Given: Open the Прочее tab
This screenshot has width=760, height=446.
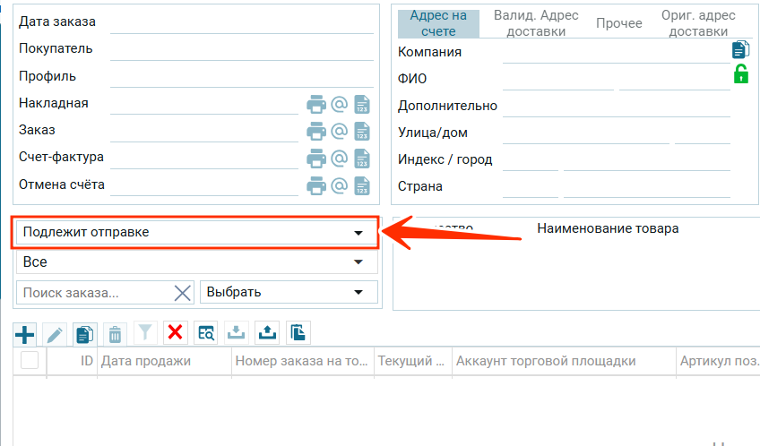Looking at the screenshot, I should [619, 23].
